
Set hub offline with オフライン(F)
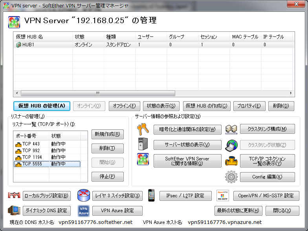pos(124,106)
